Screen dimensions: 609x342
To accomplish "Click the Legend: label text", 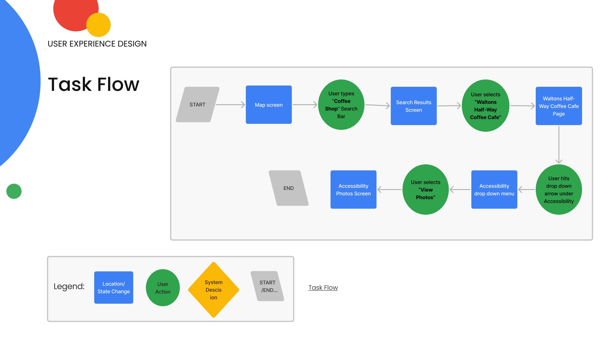I will (x=69, y=286).
